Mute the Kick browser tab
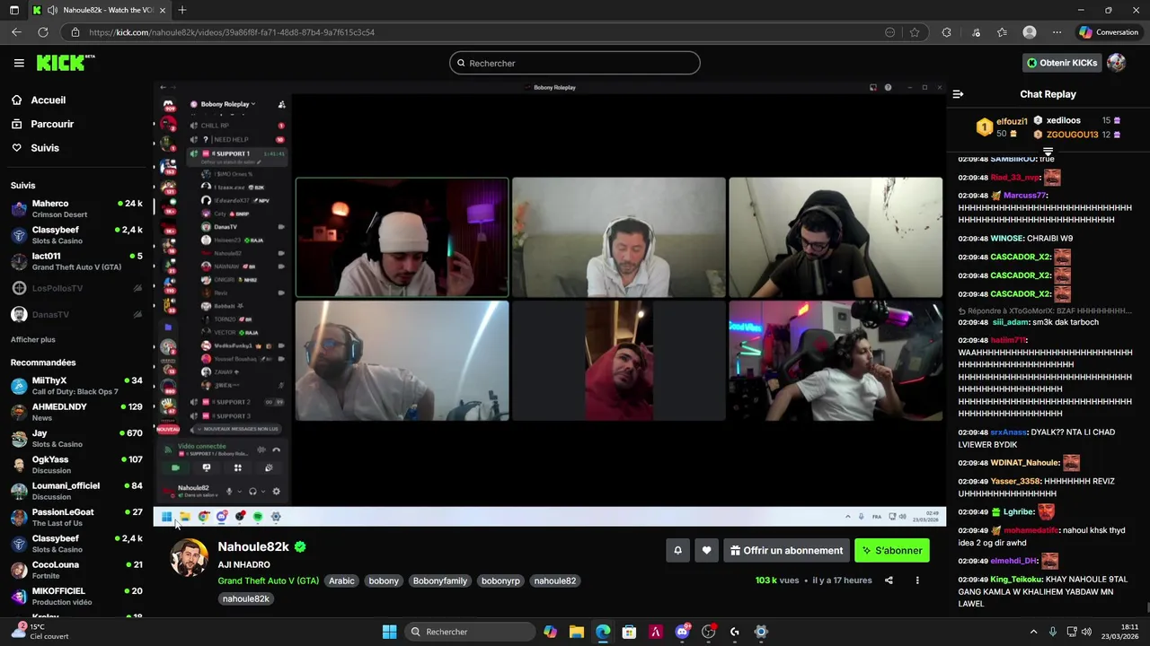 [52, 10]
